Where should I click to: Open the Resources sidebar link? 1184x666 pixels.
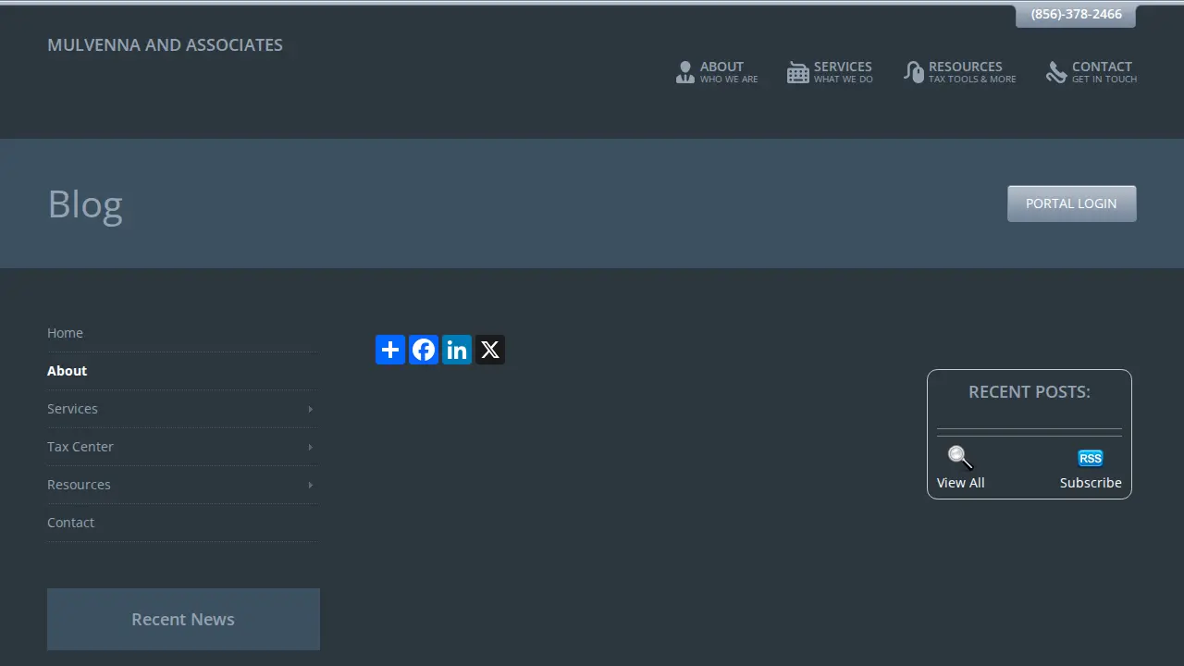79,485
